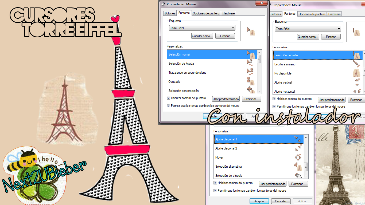Click scroll-up arrow of the Selección normal list
The height and width of the screenshot is (205, 365).
point(259,52)
